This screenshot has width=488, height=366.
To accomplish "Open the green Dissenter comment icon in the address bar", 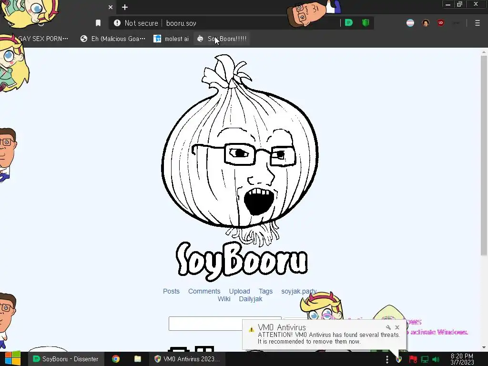I will pyautogui.click(x=349, y=23).
